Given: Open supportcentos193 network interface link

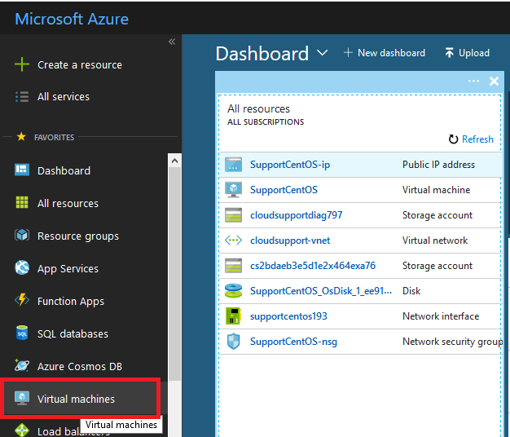Looking at the screenshot, I should (x=288, y=316).
